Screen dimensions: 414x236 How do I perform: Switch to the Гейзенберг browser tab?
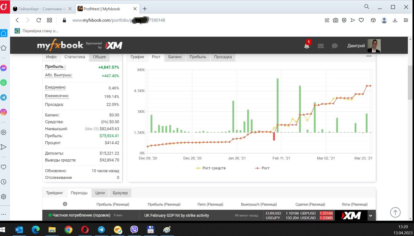(42, 9)
